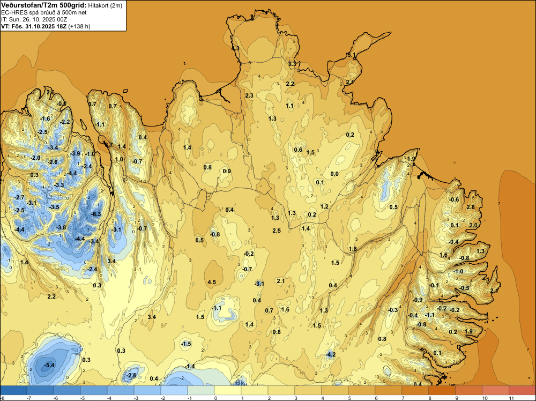Image resolution: width=536 pixels, height=401 pixels.
Task: Select the "1.8" temperature value
Action: (353, 249)
